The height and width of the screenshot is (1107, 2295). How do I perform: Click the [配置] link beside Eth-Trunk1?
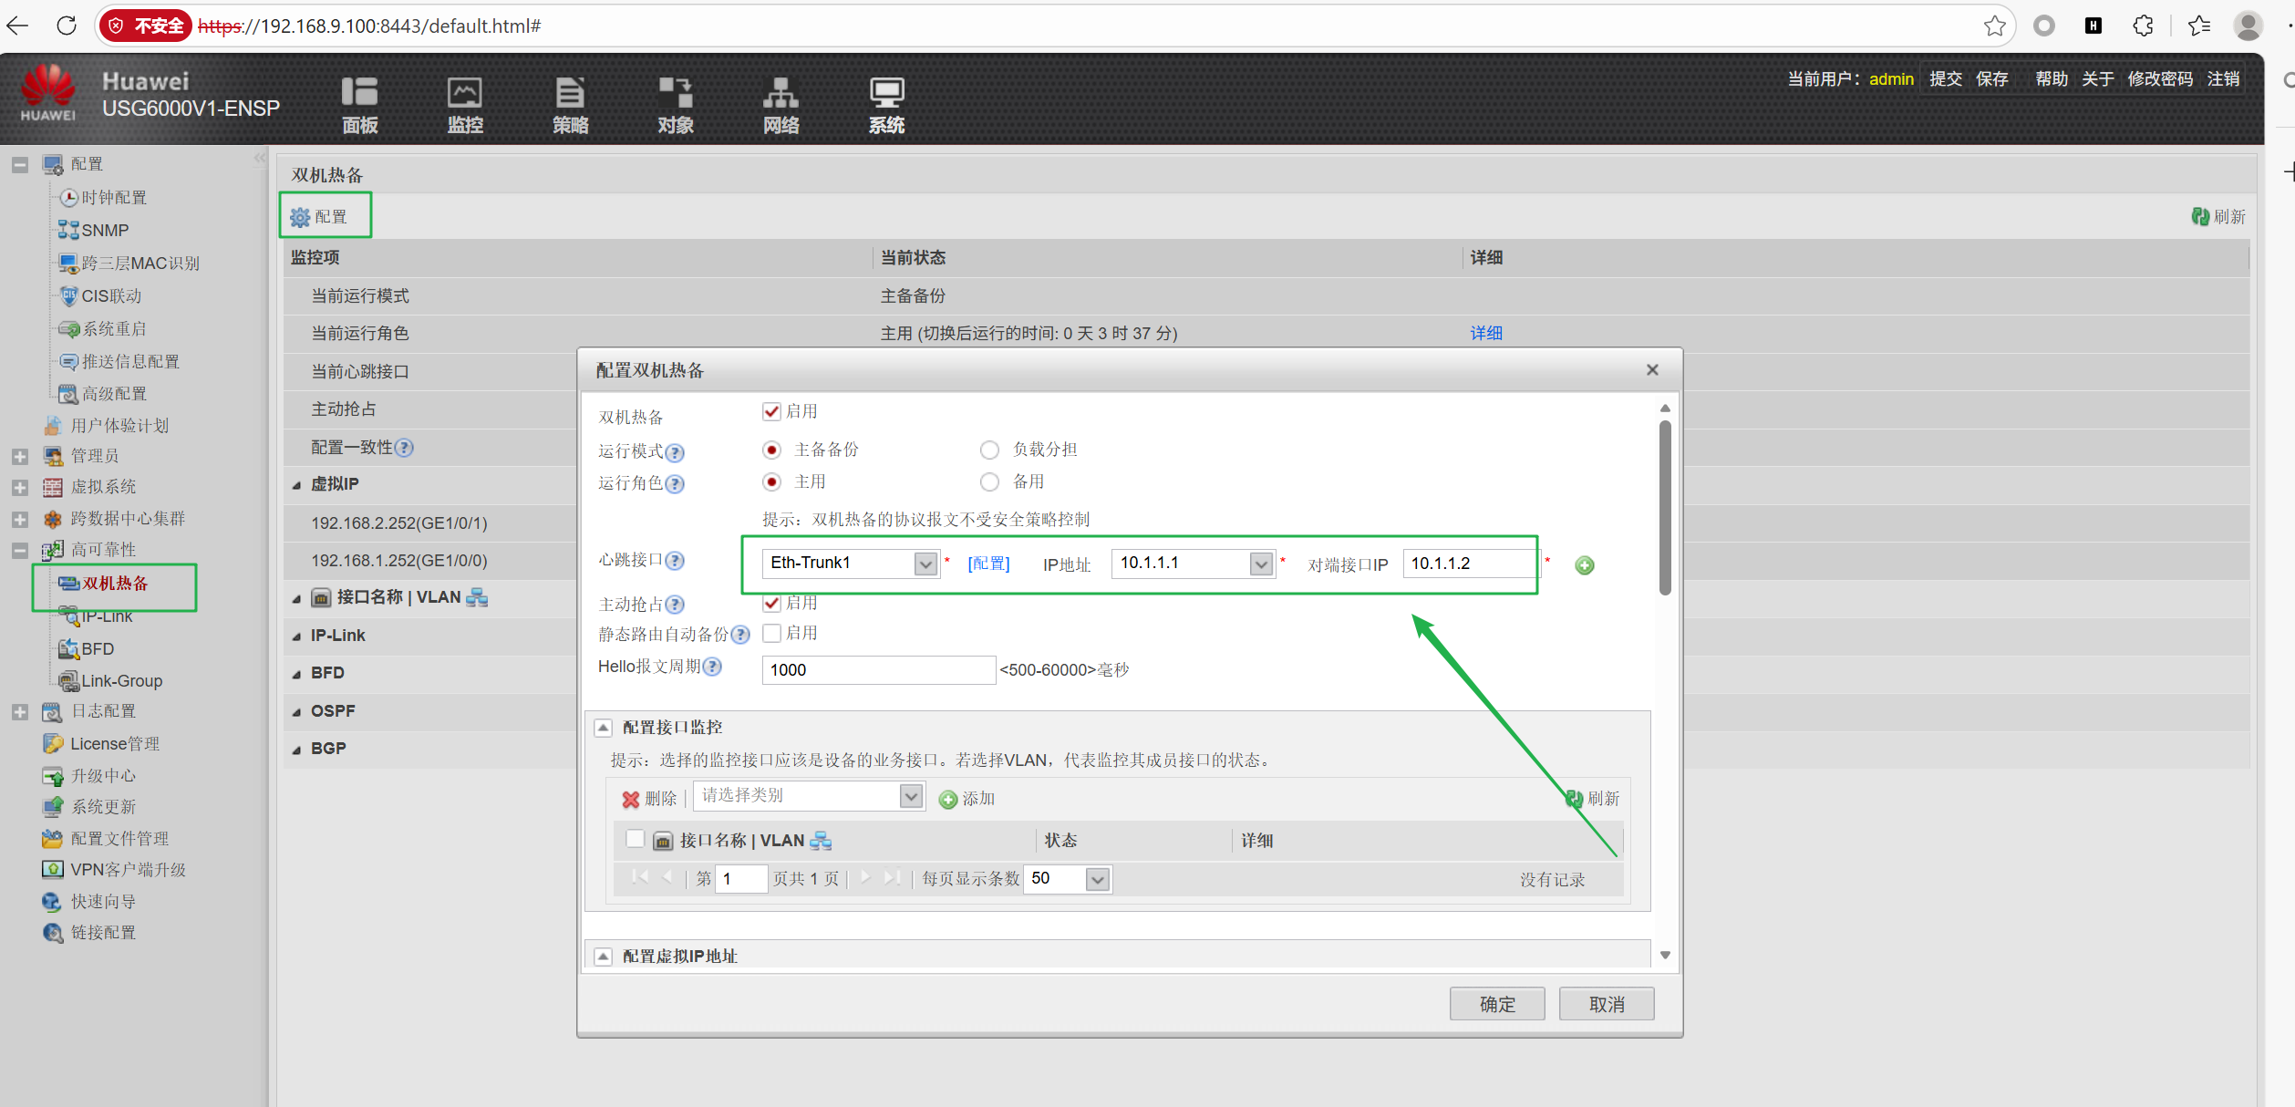point(988,564)
